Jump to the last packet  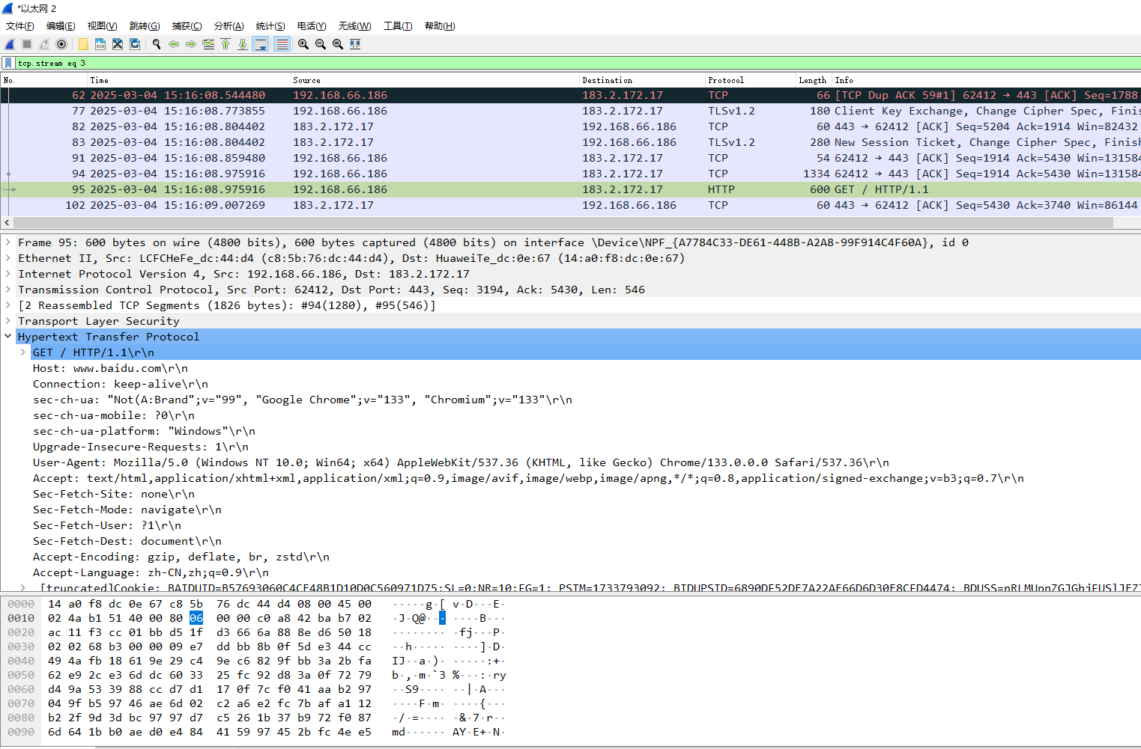243,44
